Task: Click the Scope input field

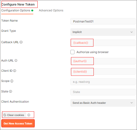Action: click(x=103, y=82)
